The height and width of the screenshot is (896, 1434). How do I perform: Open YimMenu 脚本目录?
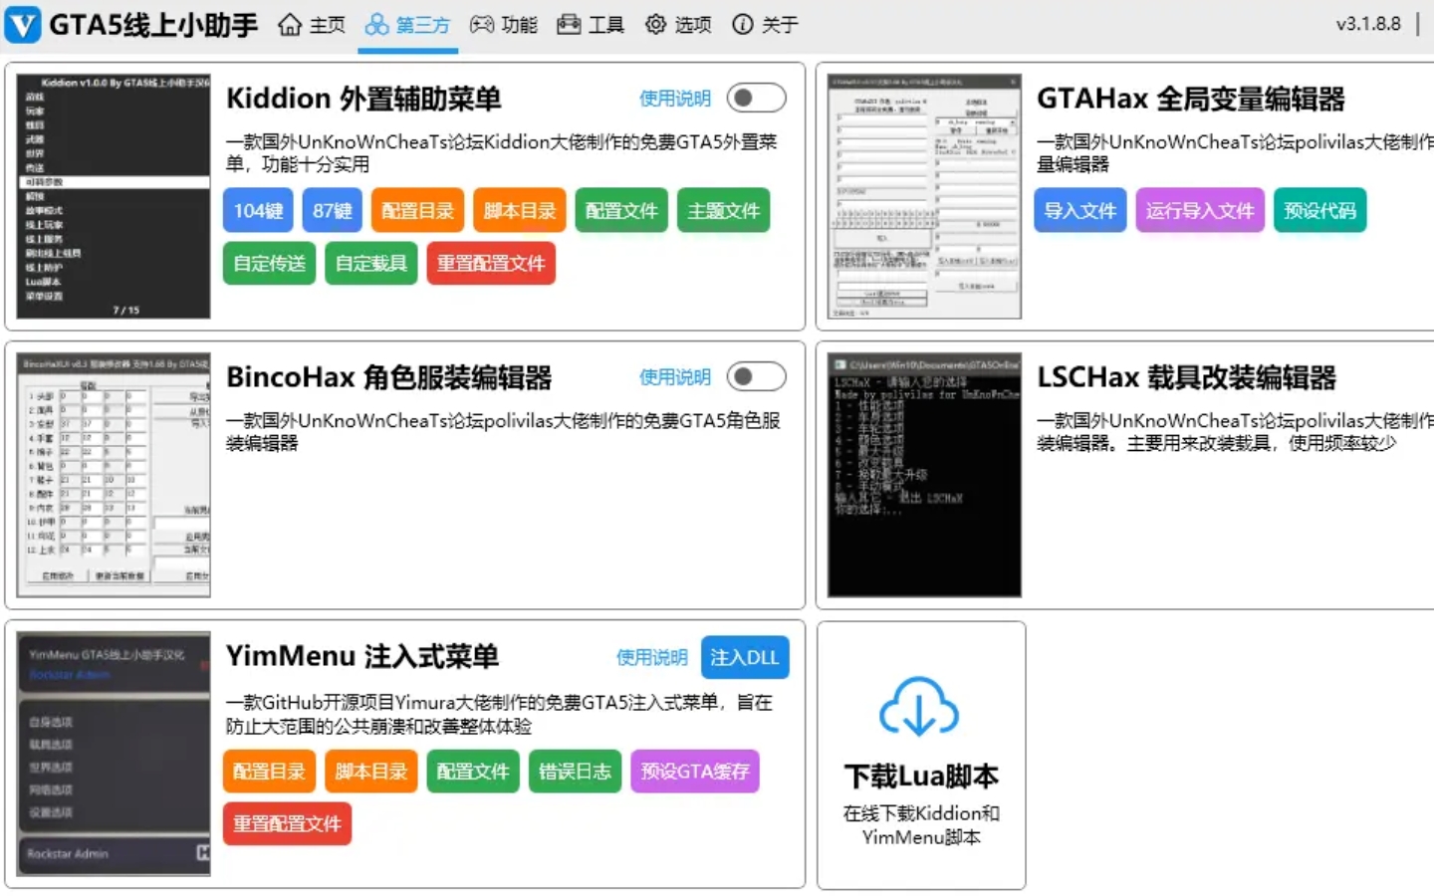[371, 771]
